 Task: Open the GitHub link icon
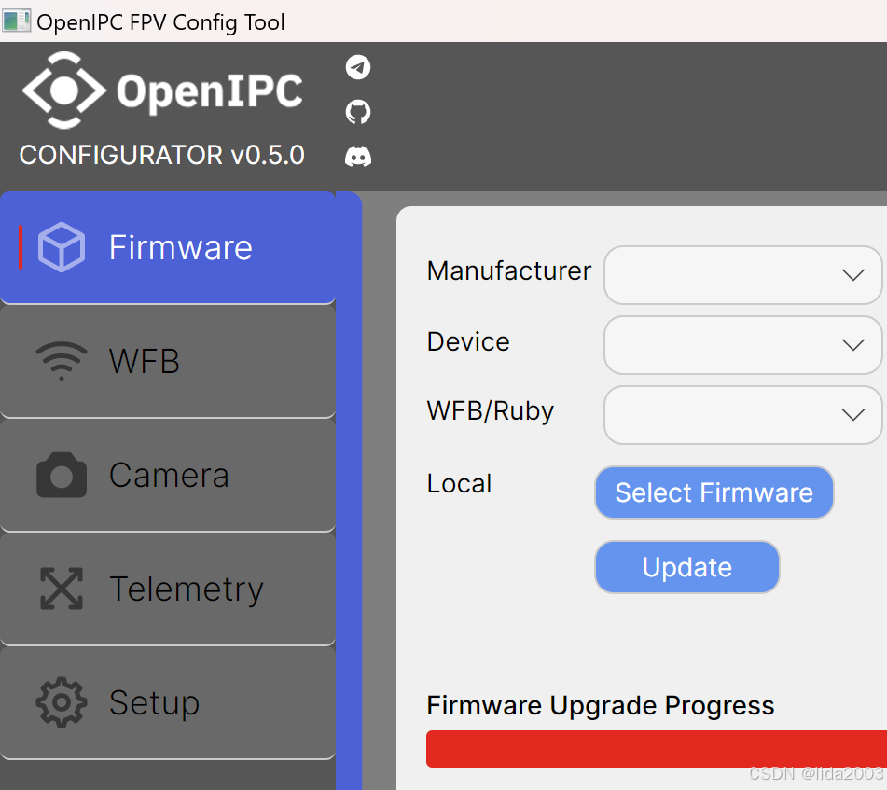point(358,112)
